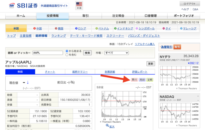
Task: Go to the ポートフォリオ main tab
Action: coord(184,16)
